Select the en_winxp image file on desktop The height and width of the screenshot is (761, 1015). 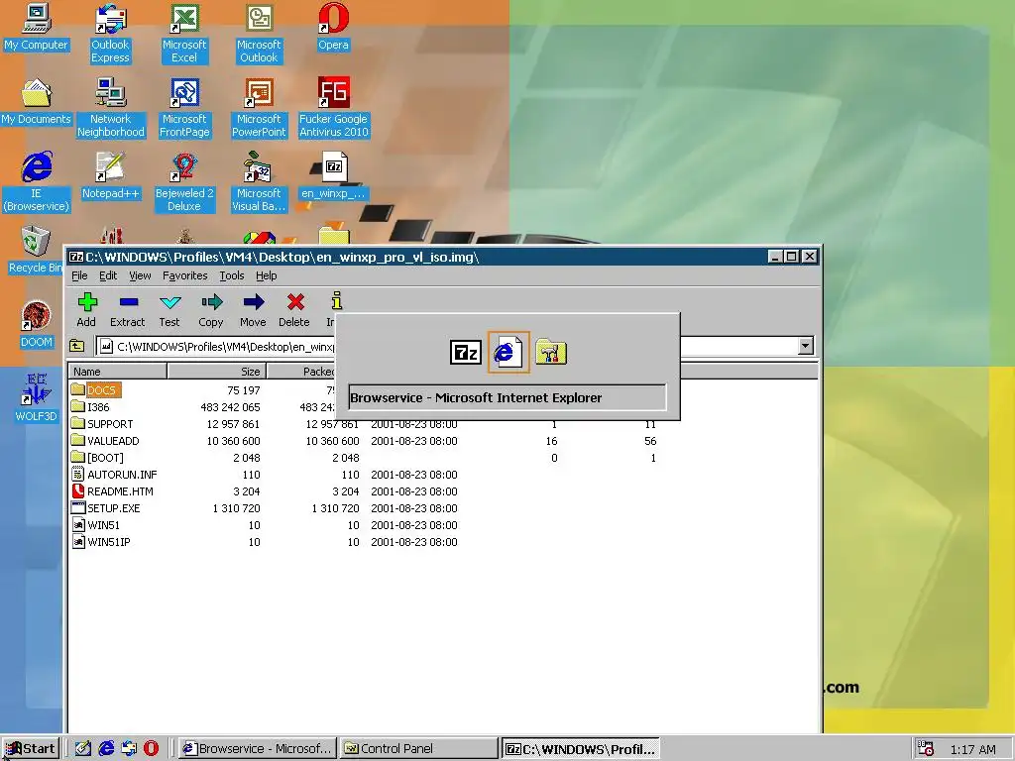[x=333, y=176]
